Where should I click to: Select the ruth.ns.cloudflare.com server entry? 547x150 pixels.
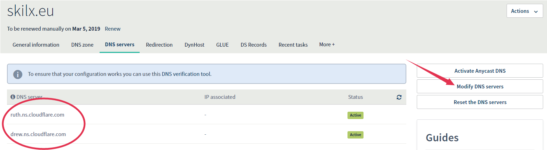37,115
